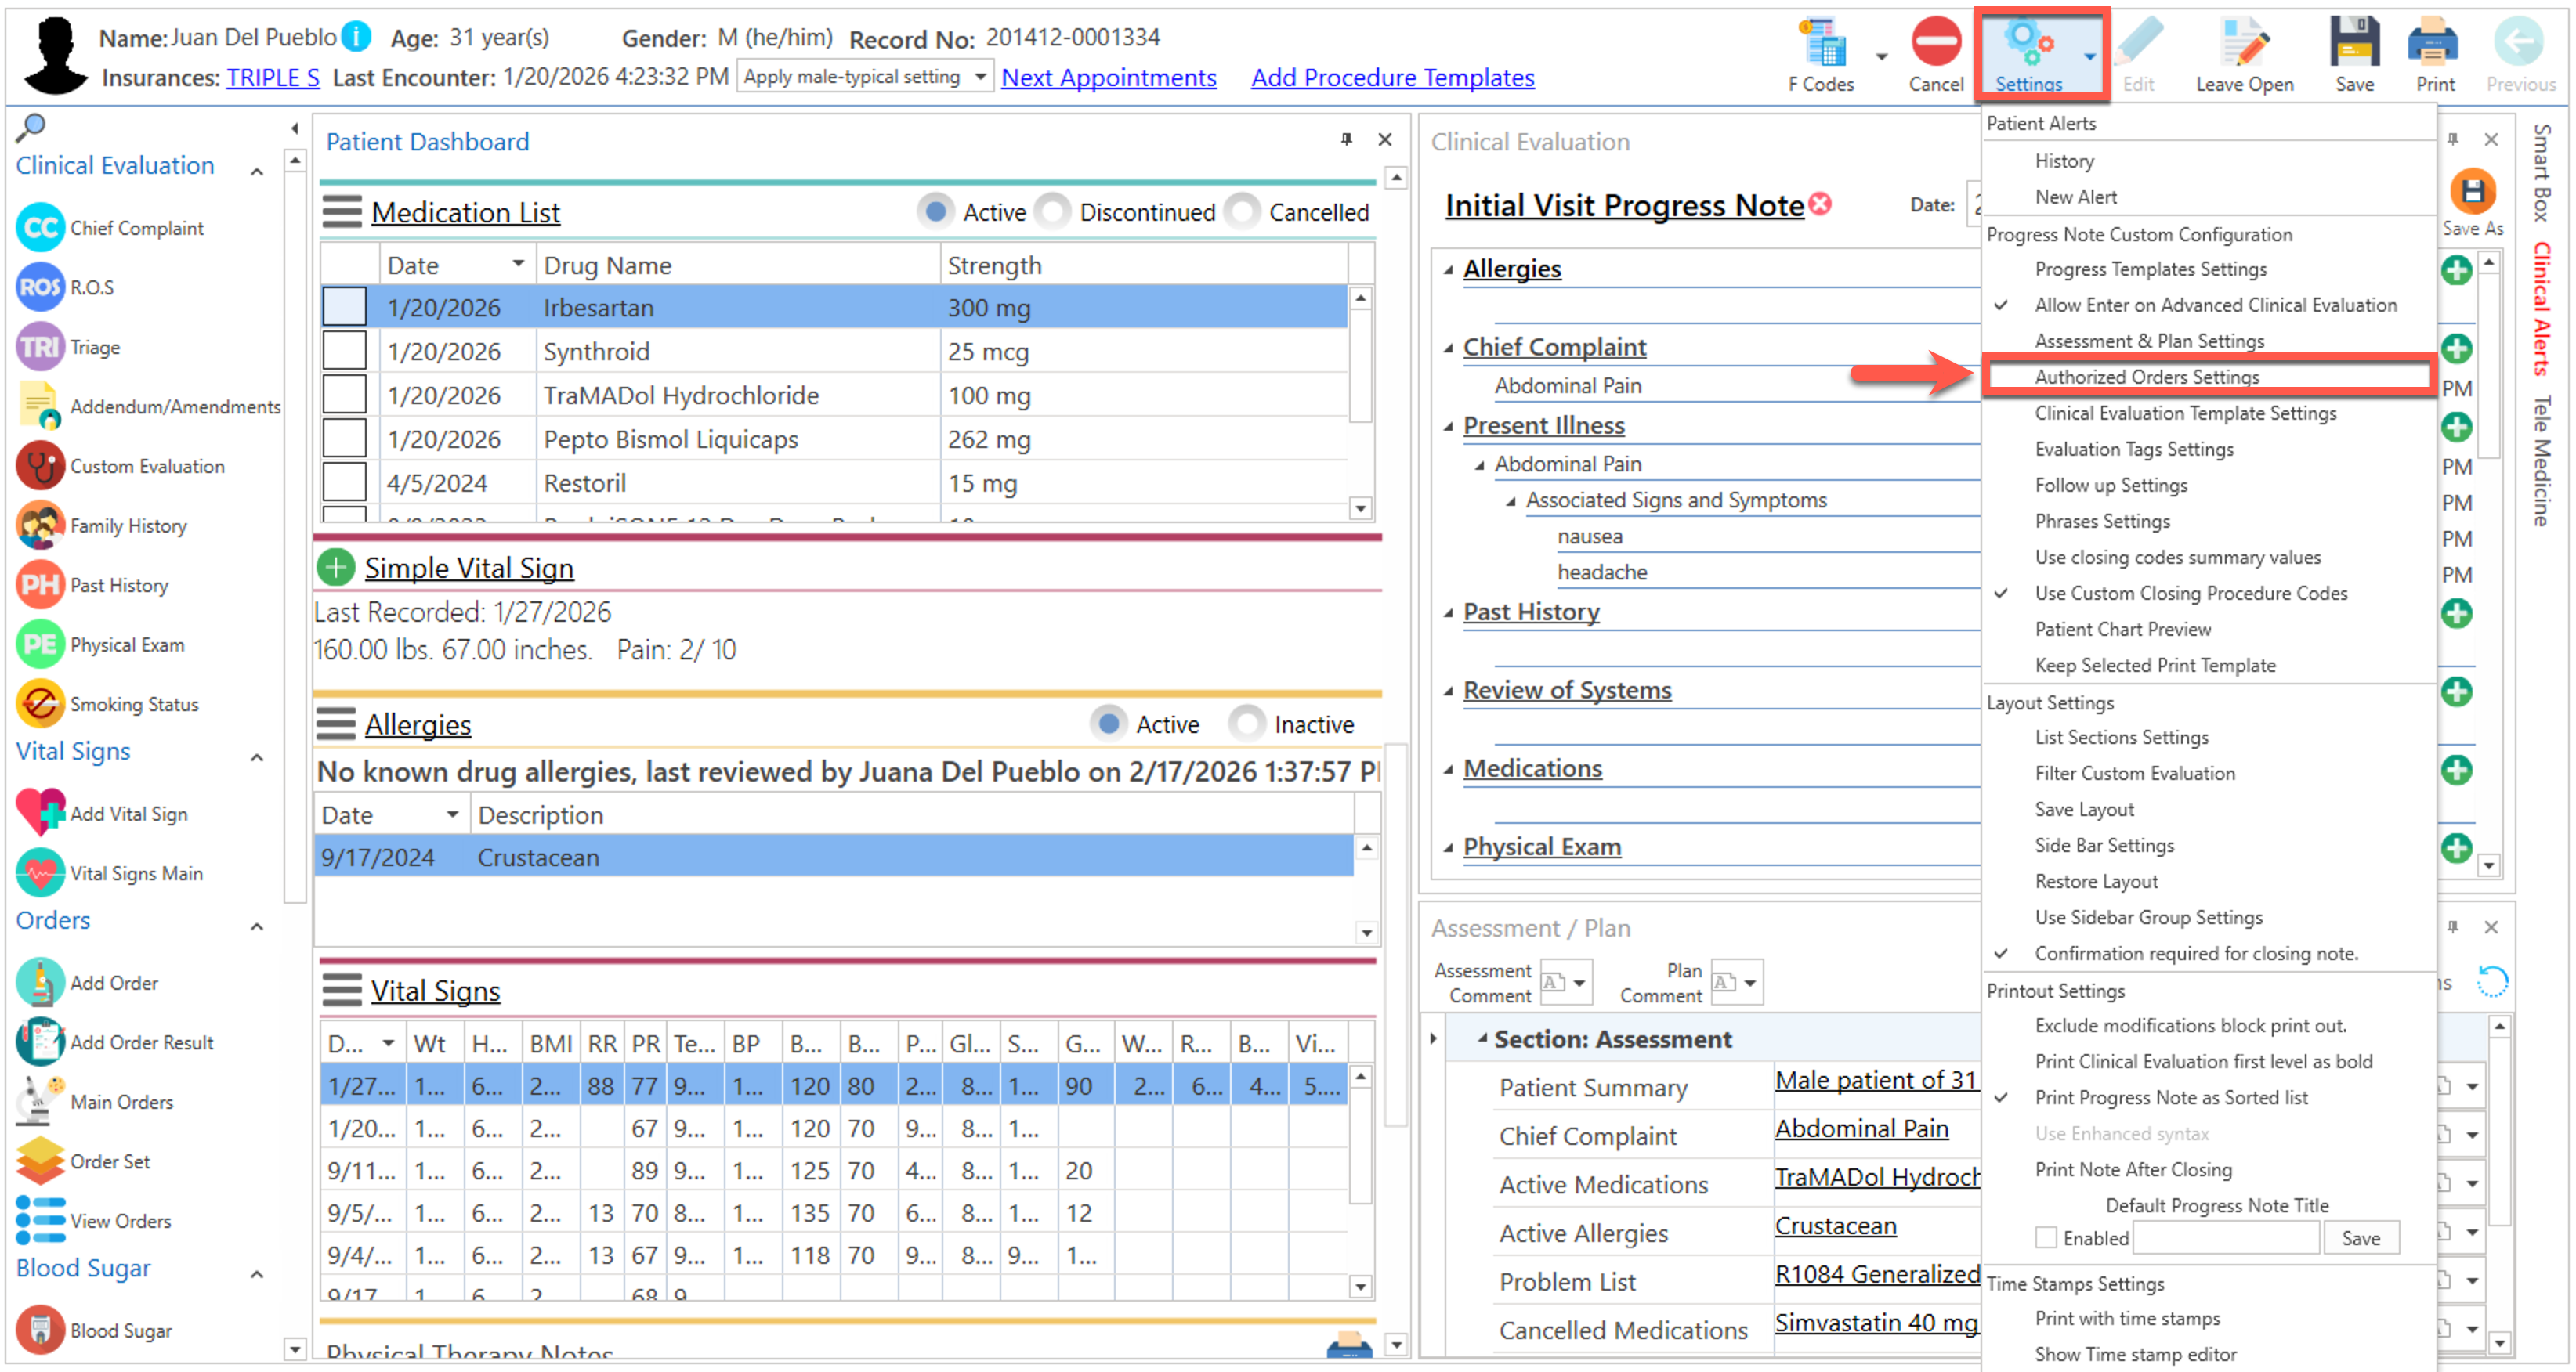This screenshot has width=2576, height=1372.
Task: Open the male-typical setting dropdown
Action: (980, 77)
